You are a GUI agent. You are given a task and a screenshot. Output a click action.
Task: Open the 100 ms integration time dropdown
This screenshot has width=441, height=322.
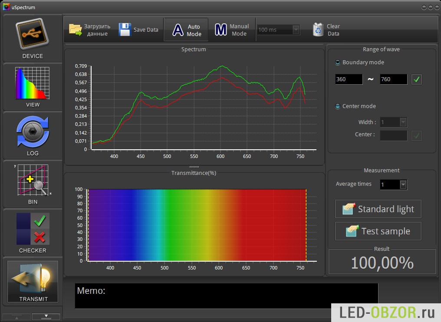coord(296,30)
